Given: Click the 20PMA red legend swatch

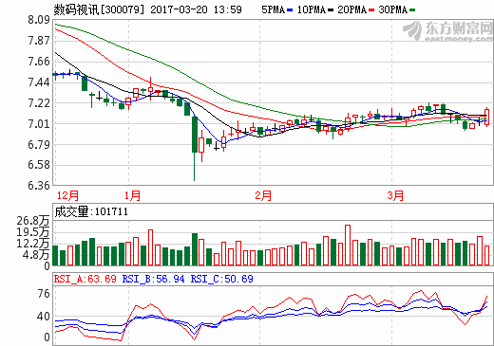Looking at the screenshot, I should pyautogui.click(x=371, y=10).
